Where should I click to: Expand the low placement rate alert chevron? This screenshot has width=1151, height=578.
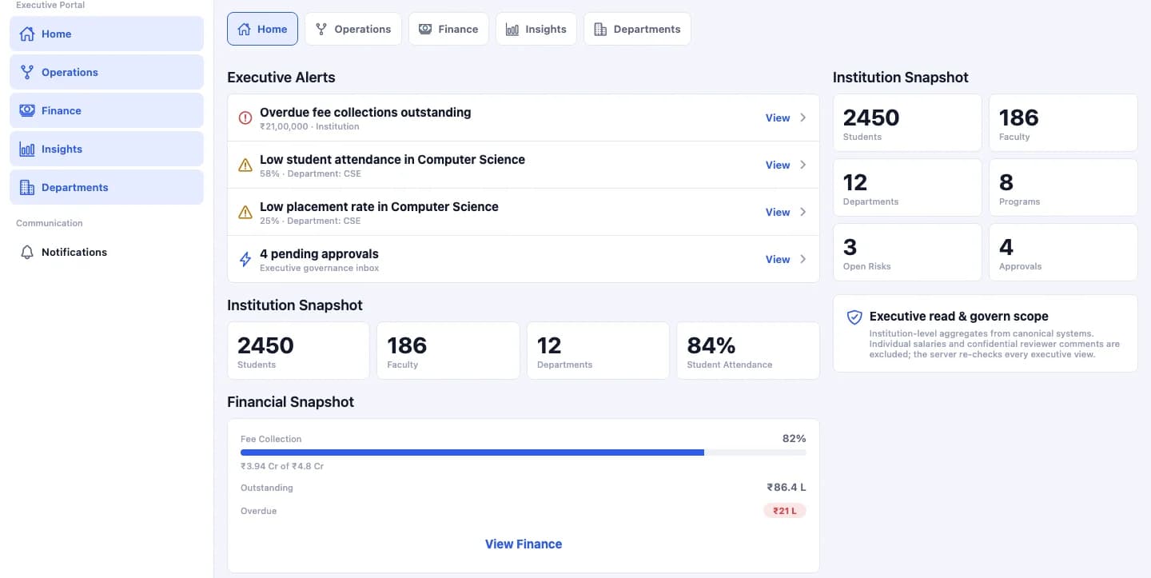[x=803, y=212]
